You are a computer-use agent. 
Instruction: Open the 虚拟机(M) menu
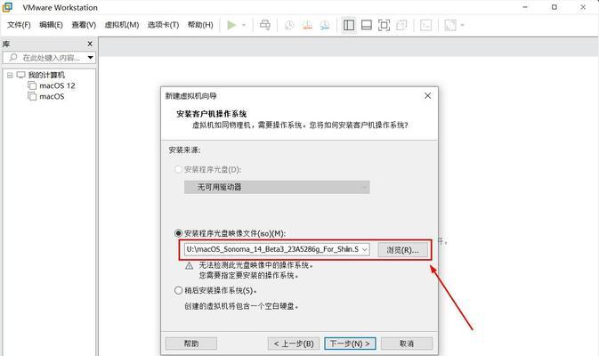(122, 25)
